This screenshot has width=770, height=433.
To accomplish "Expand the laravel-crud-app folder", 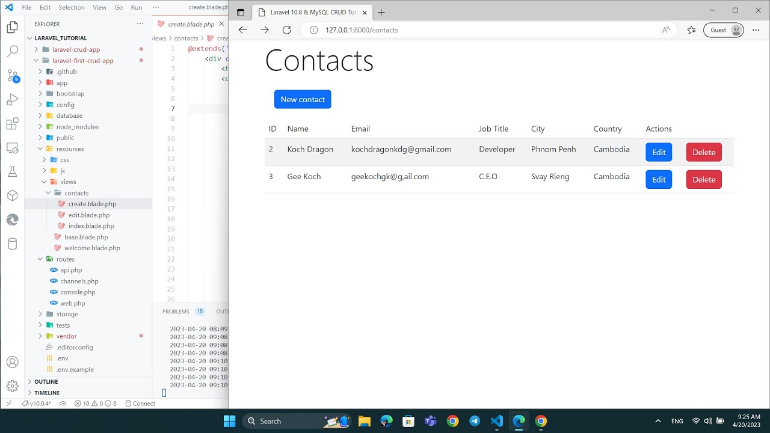I will point(75,49).
